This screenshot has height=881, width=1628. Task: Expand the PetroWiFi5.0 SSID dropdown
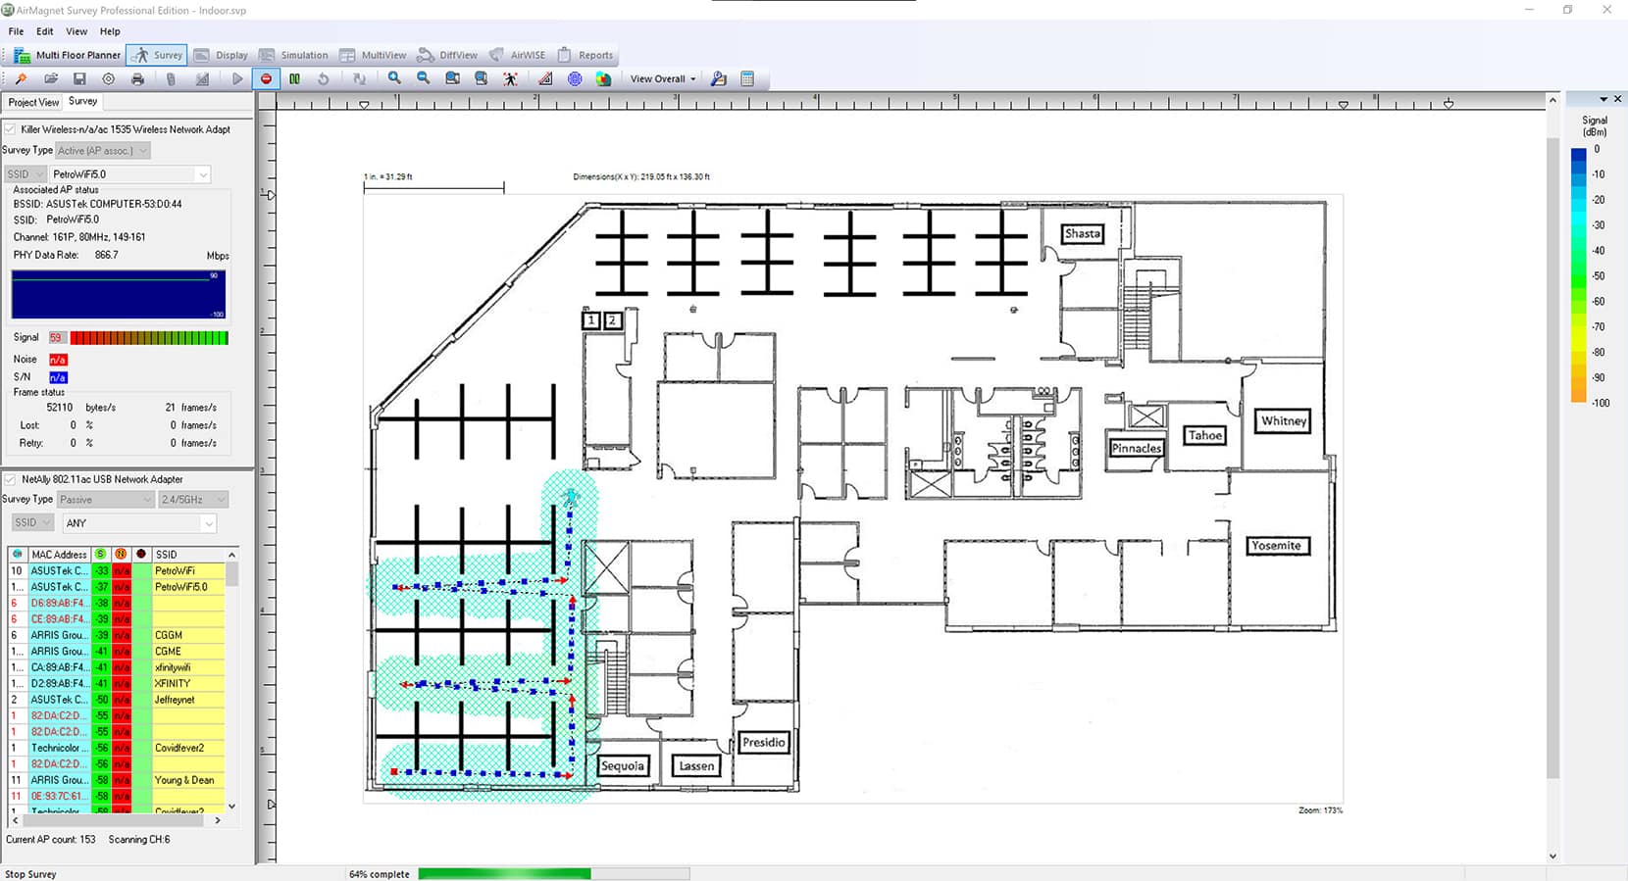(x=203, y=174)
